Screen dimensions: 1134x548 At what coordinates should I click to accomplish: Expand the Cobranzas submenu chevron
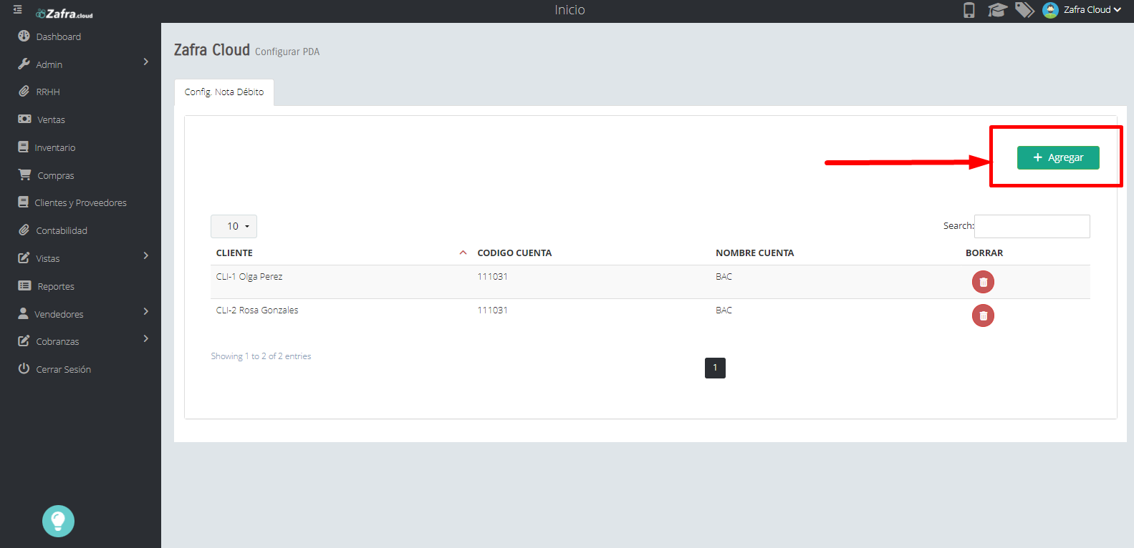[x=146, y=338]
